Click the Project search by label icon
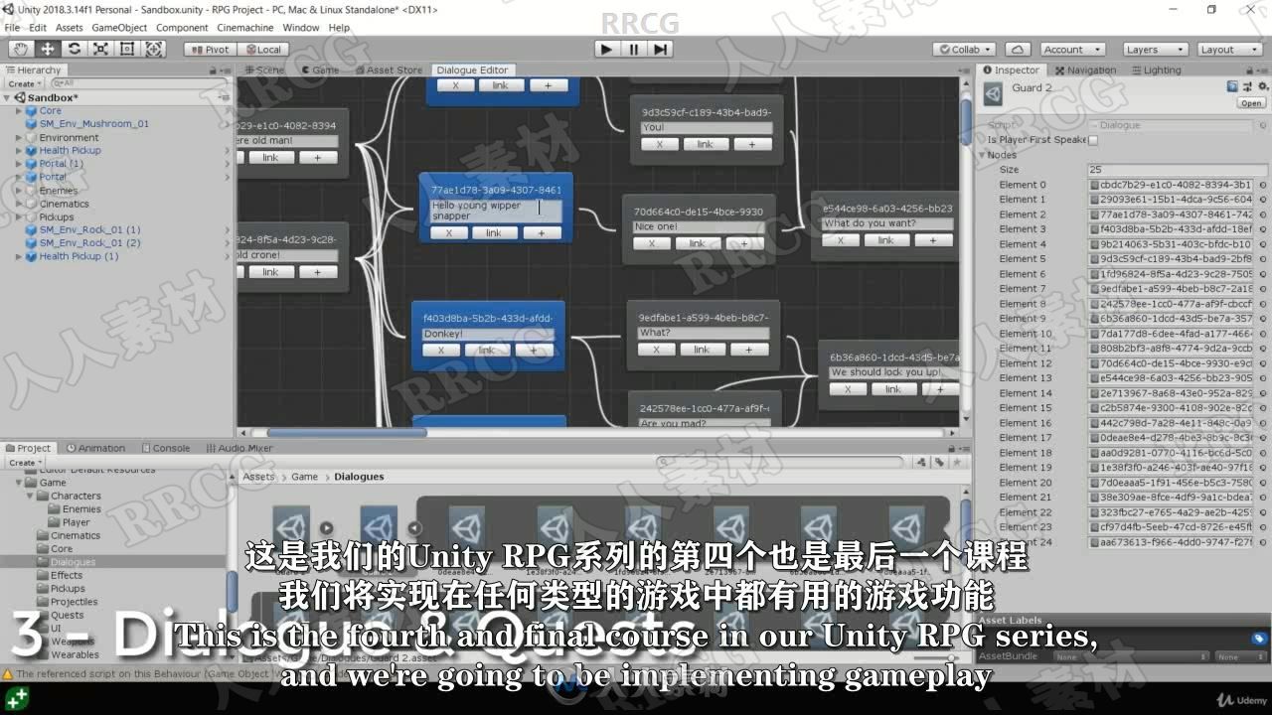 [938, 462]
